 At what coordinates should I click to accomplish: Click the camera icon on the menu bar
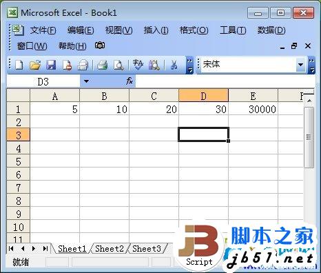(x=100, y=45)
